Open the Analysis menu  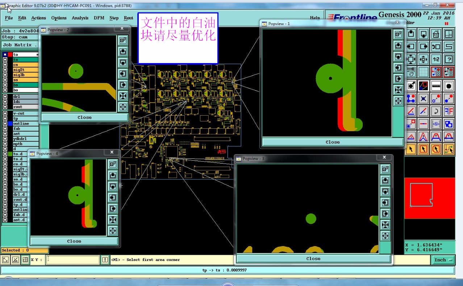[x=80, y=18]
